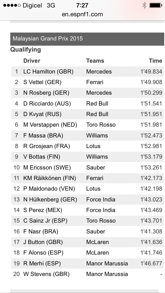165x293 pixels.
Task: Tap the Bluetooth status icon
Action: (144, 5)
